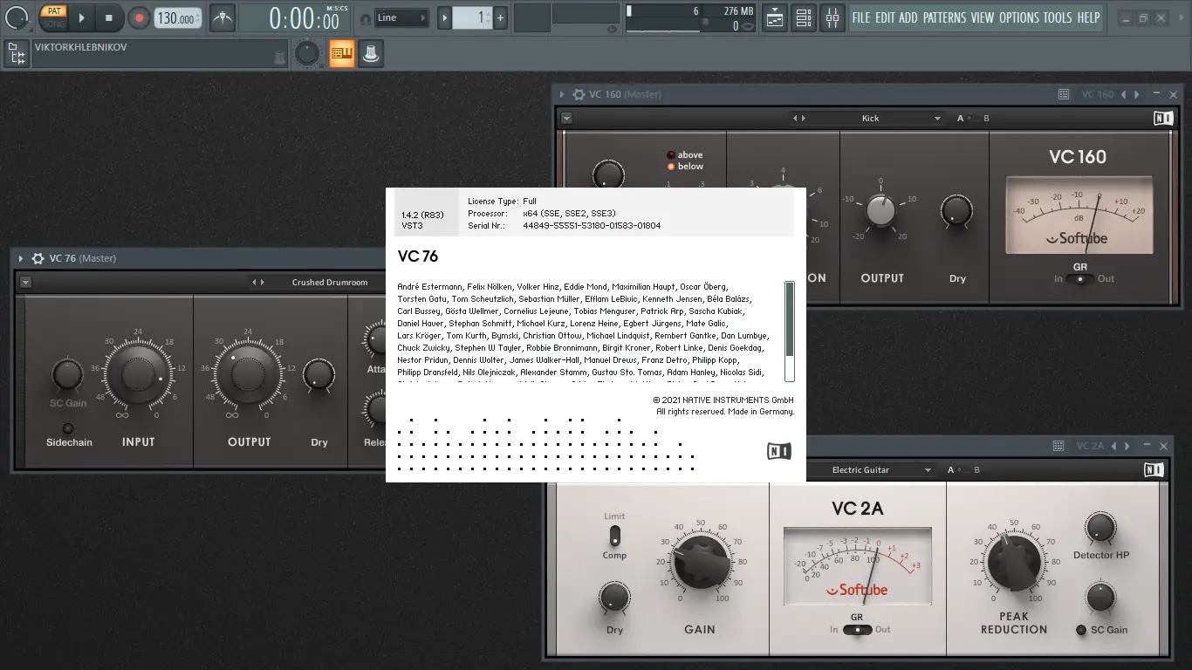Toggle the A/B switch in VC 160
Screen dimensions: 1192x670
tap(974, 119)
